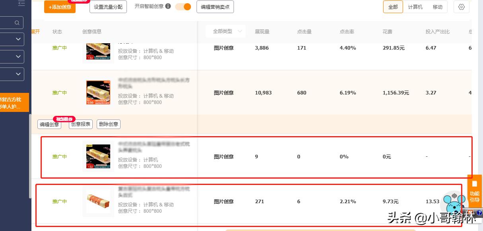Open the 全部类型 type filter dropdown
Viewport: 483px width, 231px height.
pos(225,31)
